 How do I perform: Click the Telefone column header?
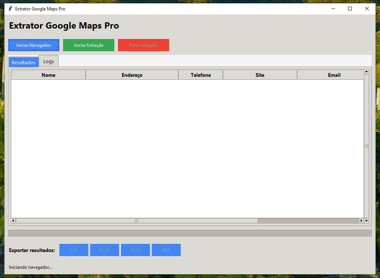tap(201, 75)
